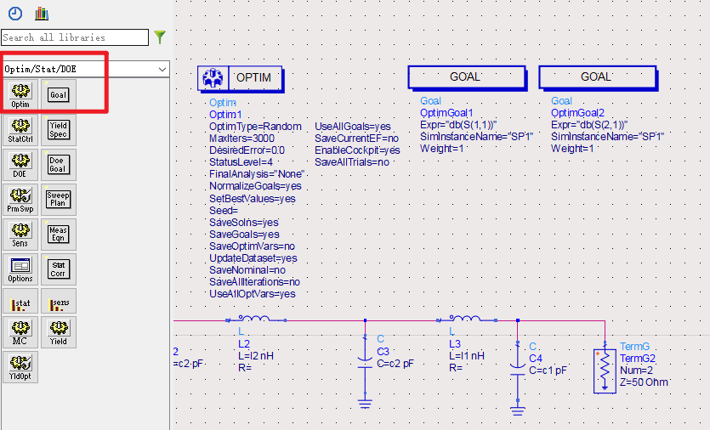This screenshot has height=430, width=710.
Task: Click SaveGoals=yes parameter text
Action: [x=244, y=235]
